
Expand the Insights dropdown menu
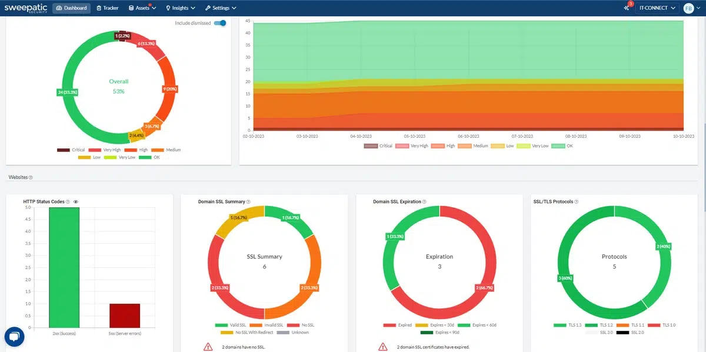[182, 8]
